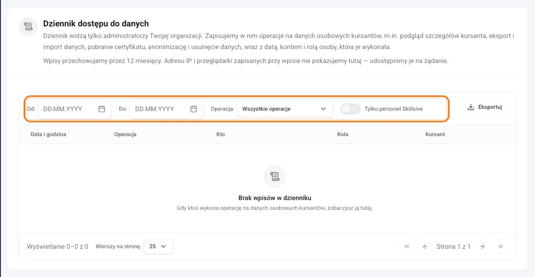
Task: Click the Data i godzina column header
Action: [x=48, y=134]
